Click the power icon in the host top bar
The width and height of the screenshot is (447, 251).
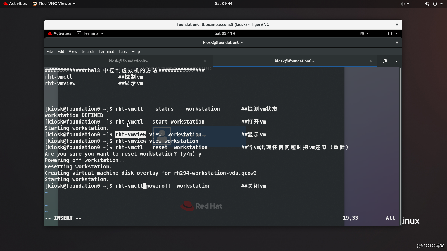[x=435, y=4]
